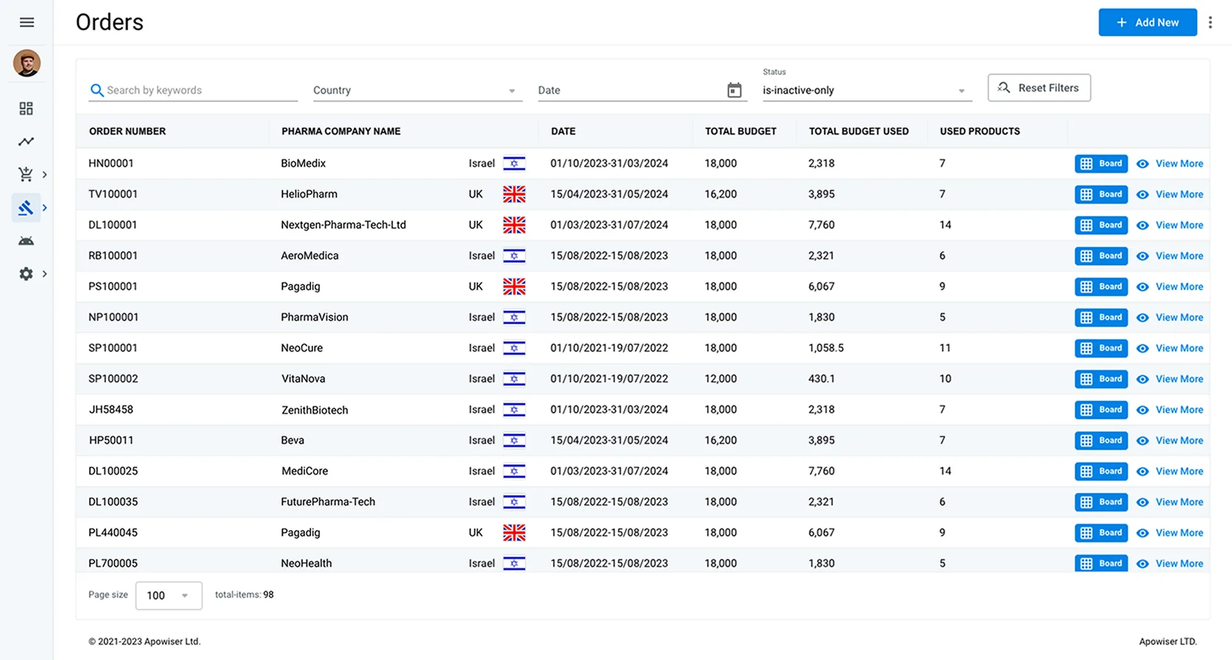Sort by TOTAL BUDGET column header

(740, 131)
